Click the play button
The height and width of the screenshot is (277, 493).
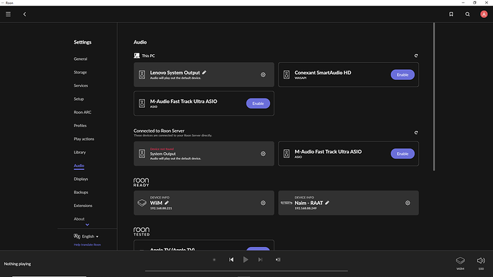[246, 260]
